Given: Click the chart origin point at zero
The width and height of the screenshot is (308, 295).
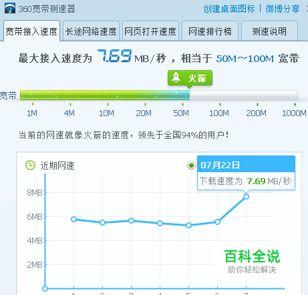Looking at the screenshot, I should click(45, 288).
